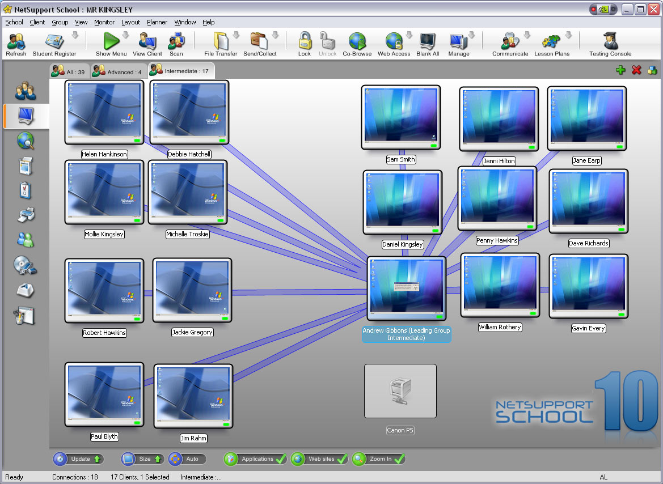Image resolution: width=663 pixels, height=484 pixels.
Task: Select Sam Smith screen thumbnail
Action: [x=401, y=117]
